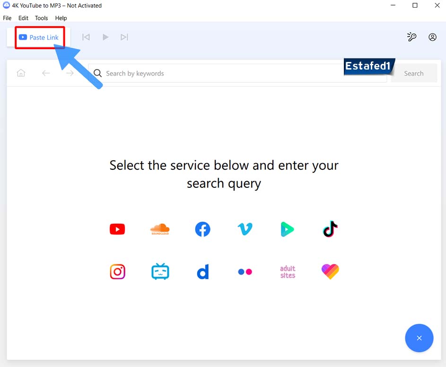Image resolution: width=446 pixels, height=367 pixels.
Task: Select the Dailymotion service icon
Action: point(202,271)
